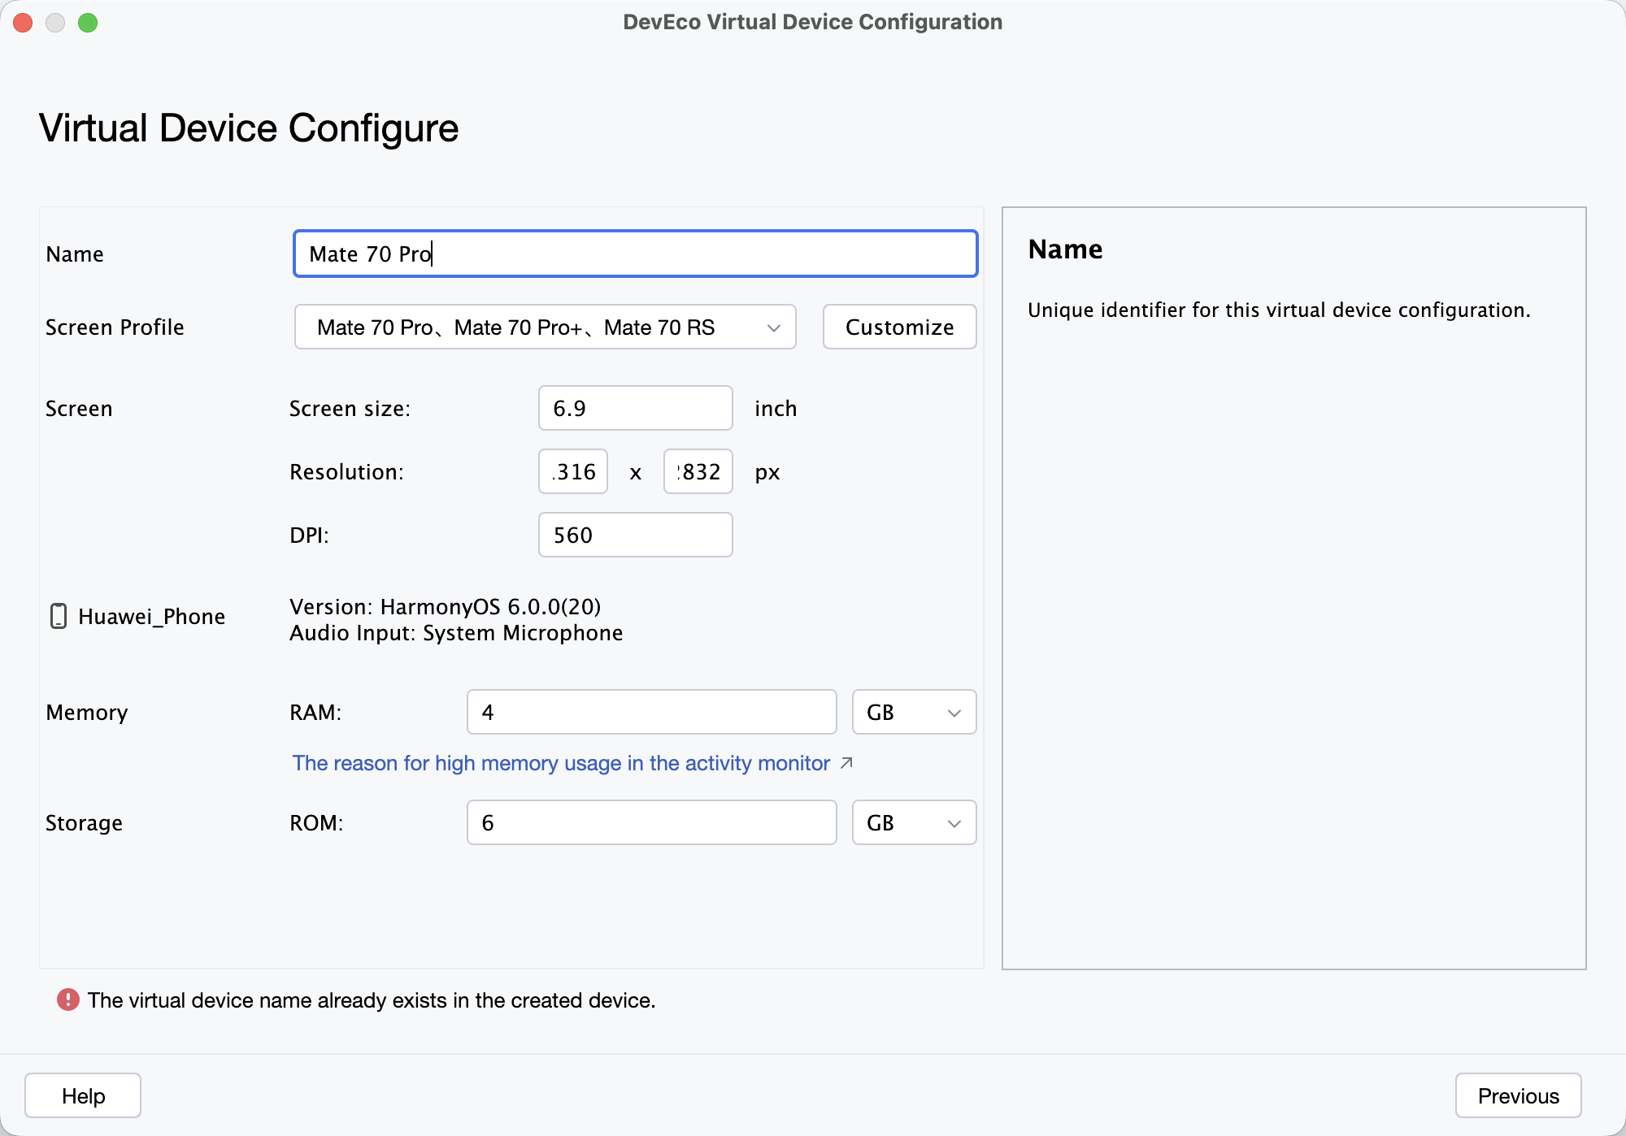This screenshot has width=1626, height=1136.
Task: Go back with the Previous button
Action: (1517, 1095)
